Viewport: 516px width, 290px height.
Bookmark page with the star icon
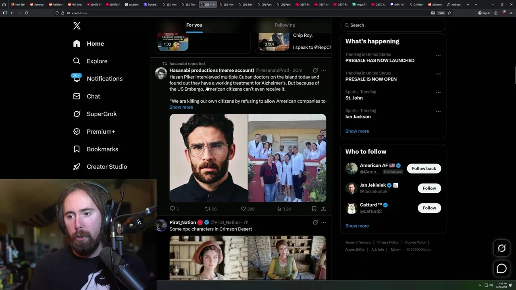(x=449, y=13)
